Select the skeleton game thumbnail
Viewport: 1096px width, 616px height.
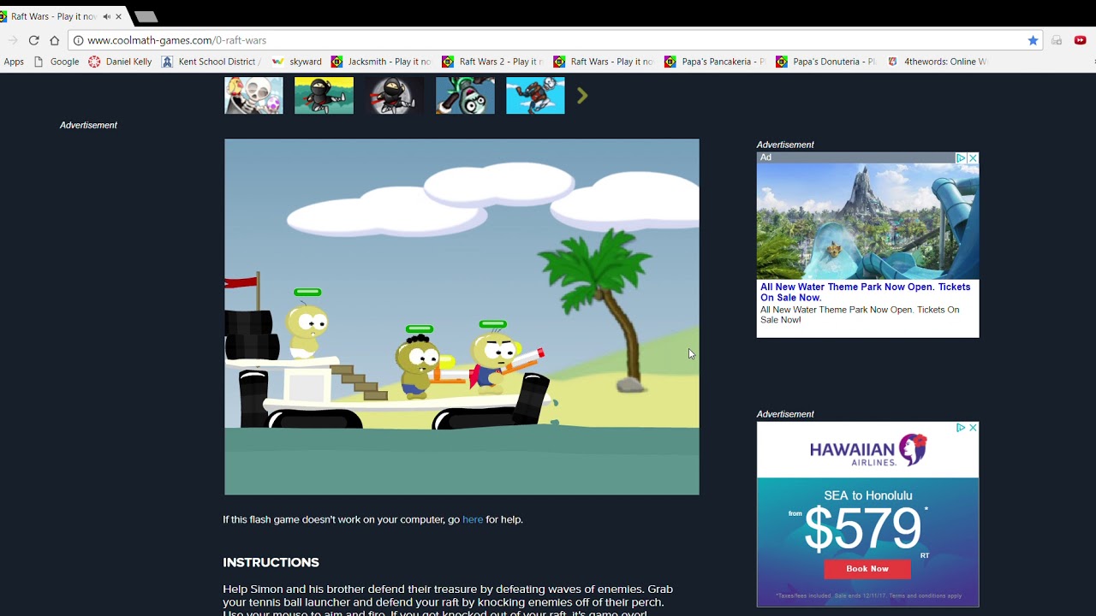[x=253, y=95]
